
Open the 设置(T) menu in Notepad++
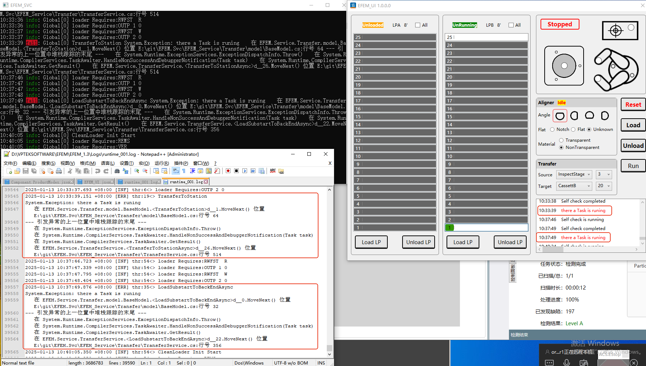pyautogui.click(x=127, y=163)
